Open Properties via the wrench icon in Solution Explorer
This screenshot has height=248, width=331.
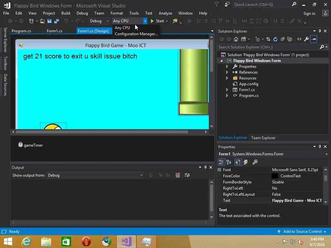[306, 39]
